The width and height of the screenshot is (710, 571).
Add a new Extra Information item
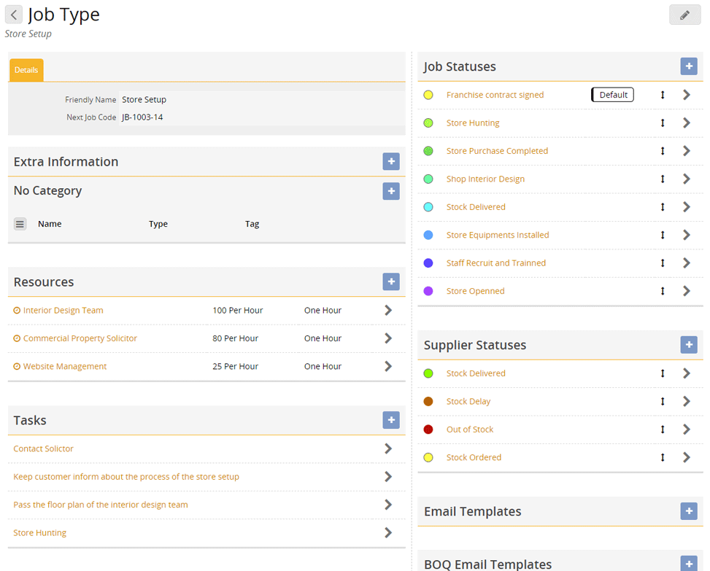pos(391,161)
